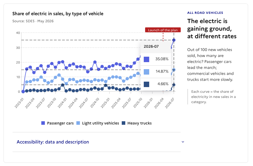Click the chart title Share of electric in sales
The width and height of the screenshot is (253, 166).
click(x=58, y=14)
